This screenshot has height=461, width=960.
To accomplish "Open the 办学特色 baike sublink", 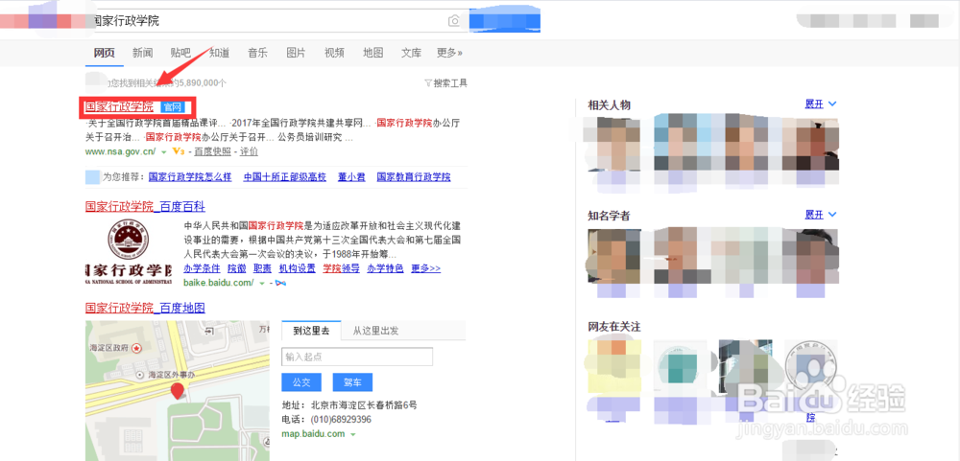I will (x=385, y=268).
